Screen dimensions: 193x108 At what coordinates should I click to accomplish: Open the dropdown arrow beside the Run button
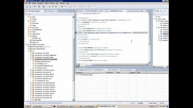click(x=41, y=7)
